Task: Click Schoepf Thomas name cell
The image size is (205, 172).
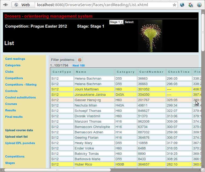Action: [x=94, y=111]
